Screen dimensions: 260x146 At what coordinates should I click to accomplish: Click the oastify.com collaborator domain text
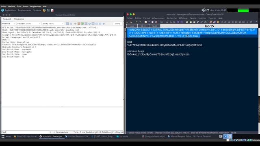[x=158, y=54]
